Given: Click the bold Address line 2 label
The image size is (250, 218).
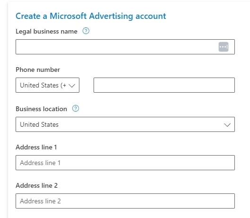Looking at the screenshot, I should 36,185.
